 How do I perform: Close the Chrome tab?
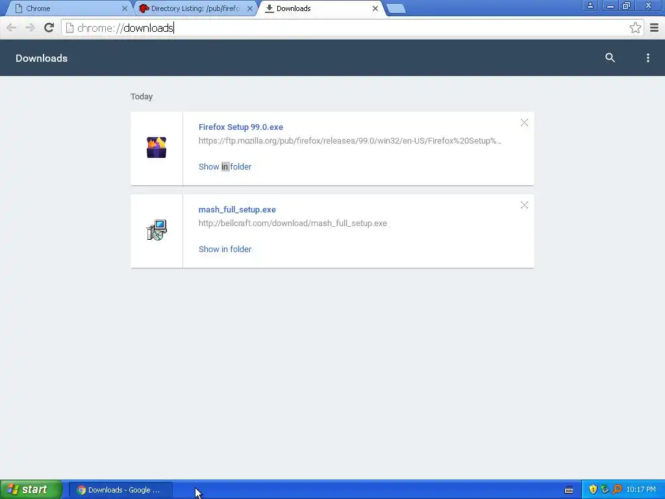click(x=125, y=8)
